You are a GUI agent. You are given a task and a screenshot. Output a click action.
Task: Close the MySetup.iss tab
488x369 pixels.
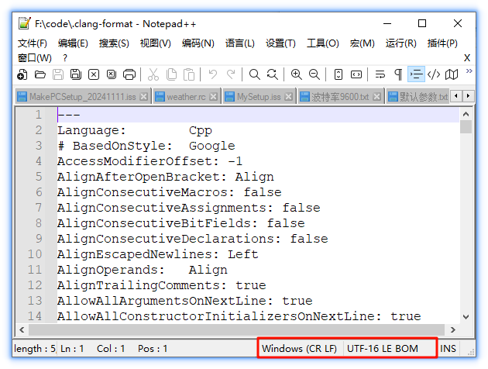[288, 97]
